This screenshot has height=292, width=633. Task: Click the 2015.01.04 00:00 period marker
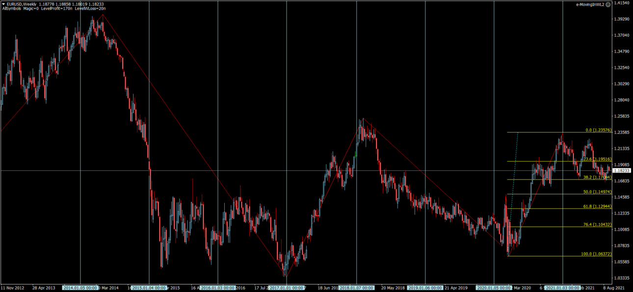point(149,288)
